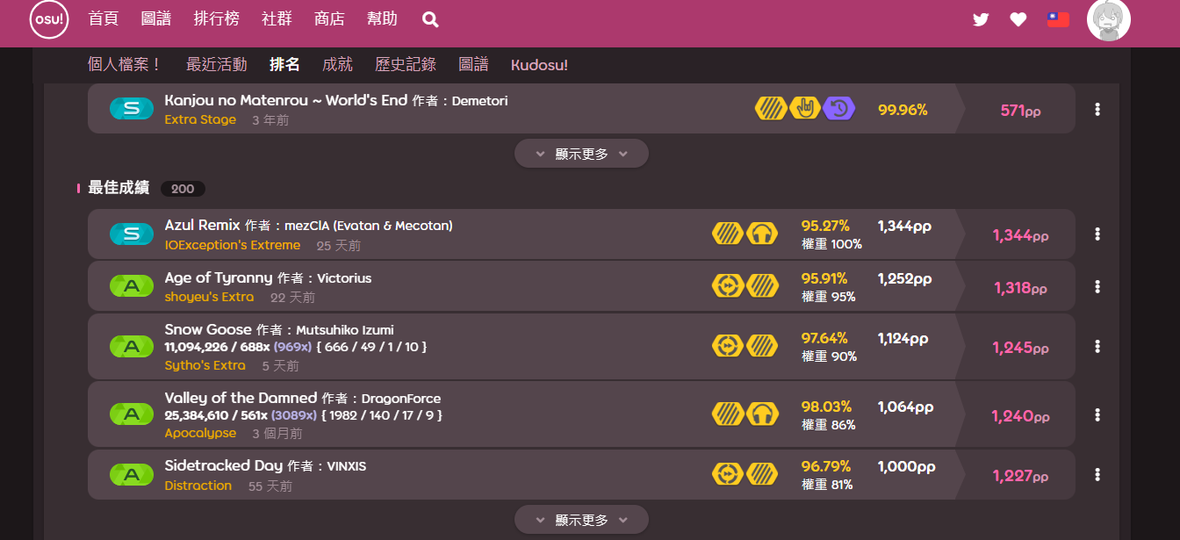This screenshot has height=540, width=1180.
Task: Click the 200 best scores count badge
Action: (x=183, y=189)
